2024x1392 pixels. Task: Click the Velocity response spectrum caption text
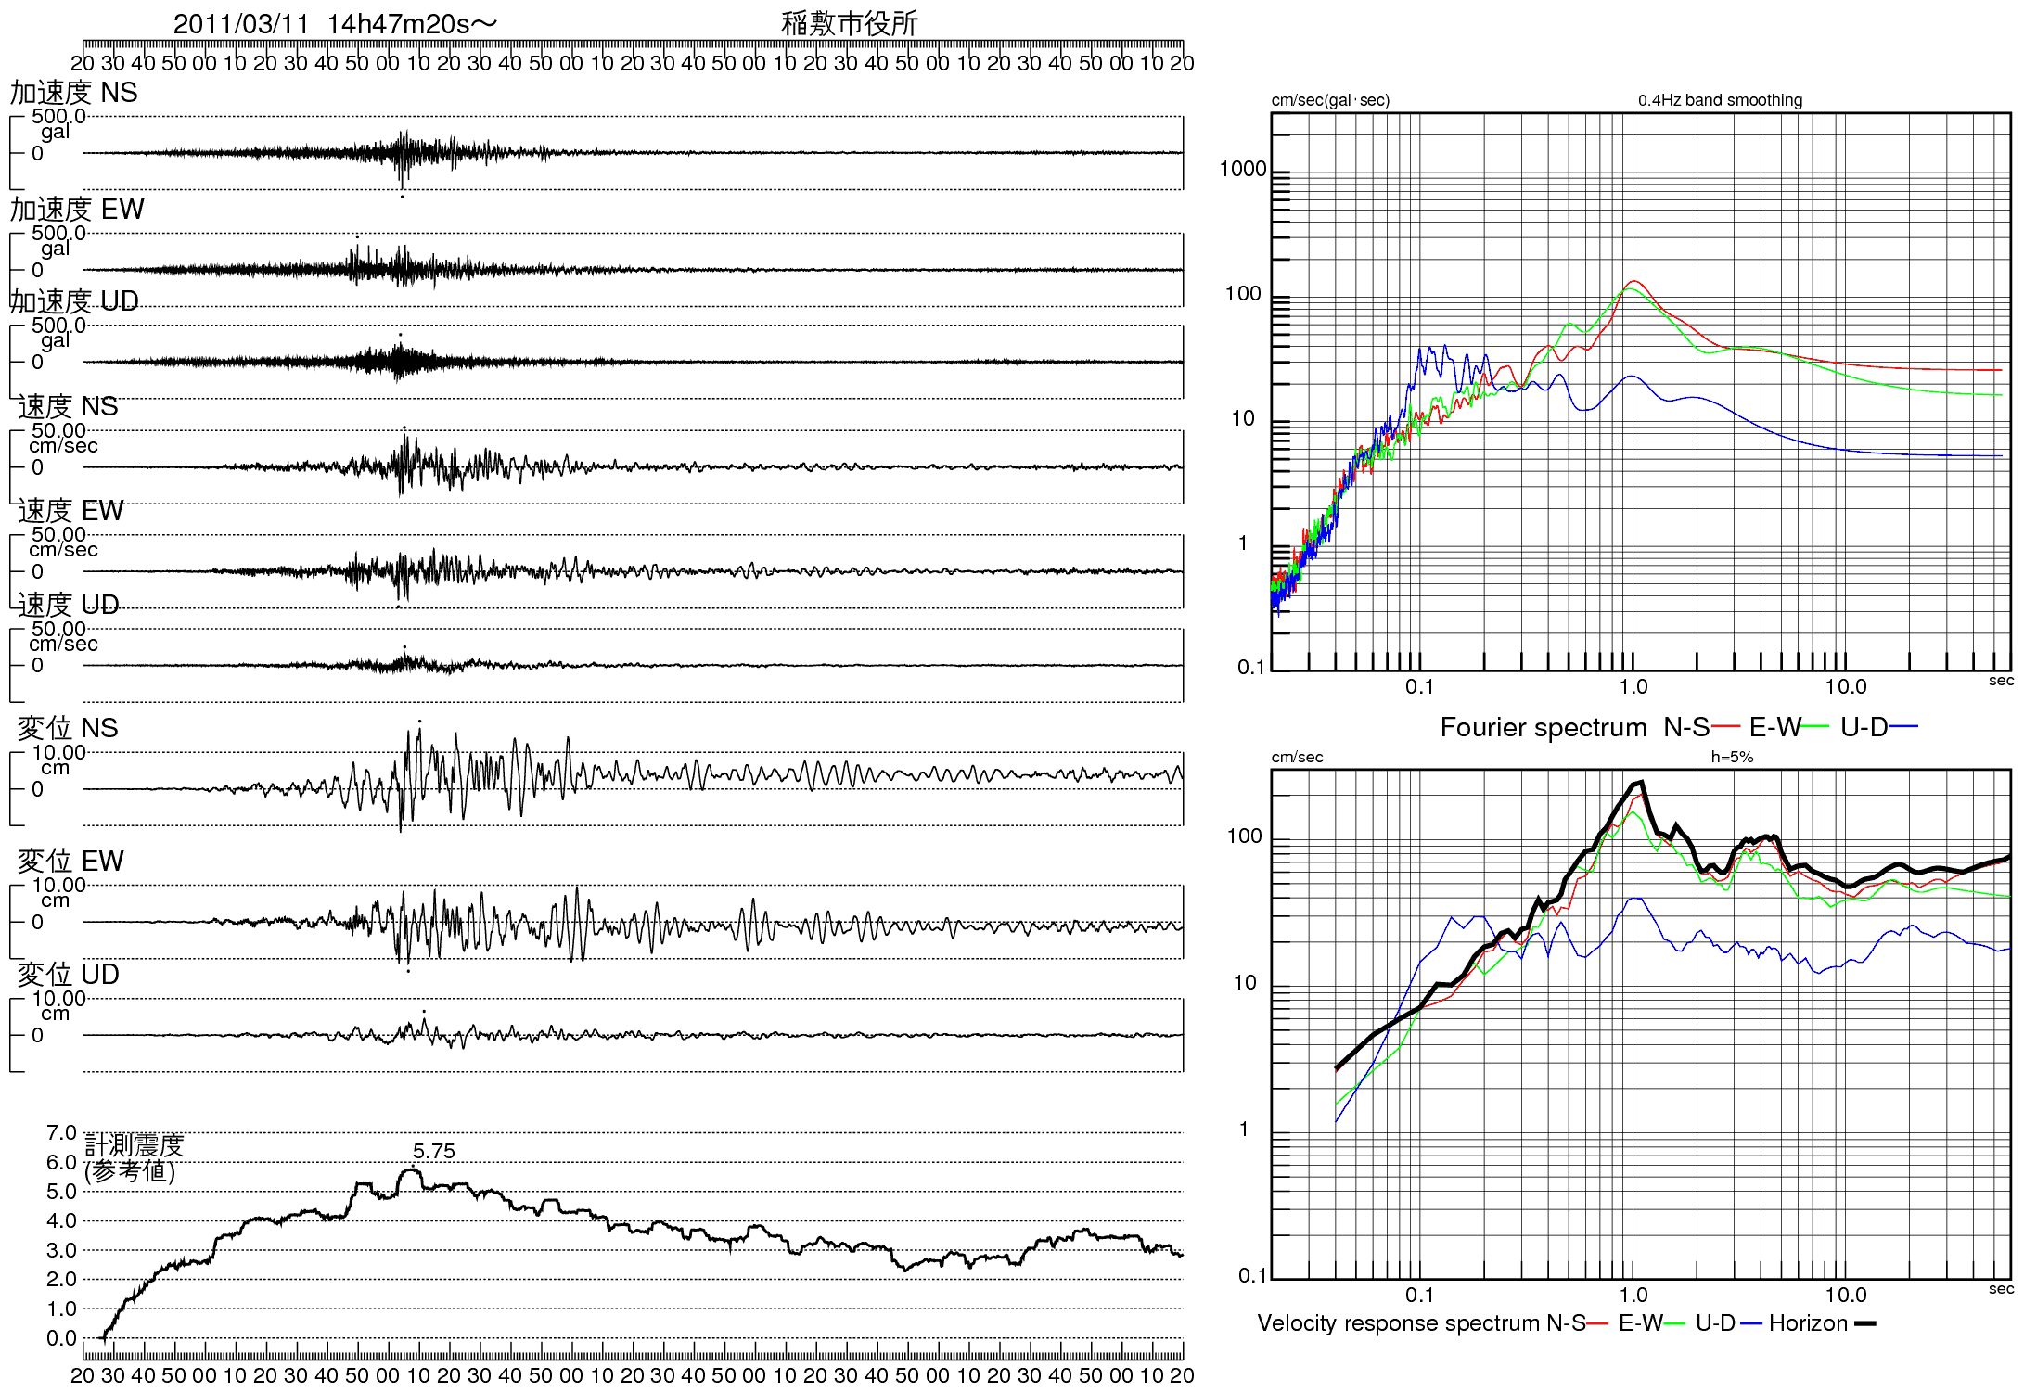tap(1398, 1323)
